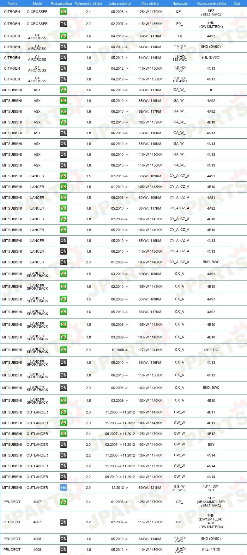Viewport: 247px width, 555px height.
Task: Select 1.6 HDi 115 AWC body cell
Action: click(180, 58)
